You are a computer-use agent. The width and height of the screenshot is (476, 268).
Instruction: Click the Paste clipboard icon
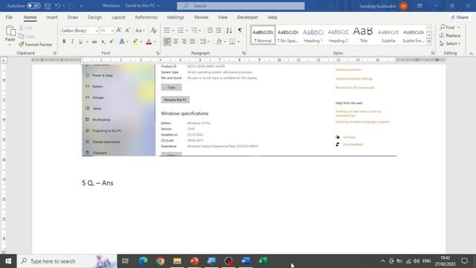tap(10, 31)
